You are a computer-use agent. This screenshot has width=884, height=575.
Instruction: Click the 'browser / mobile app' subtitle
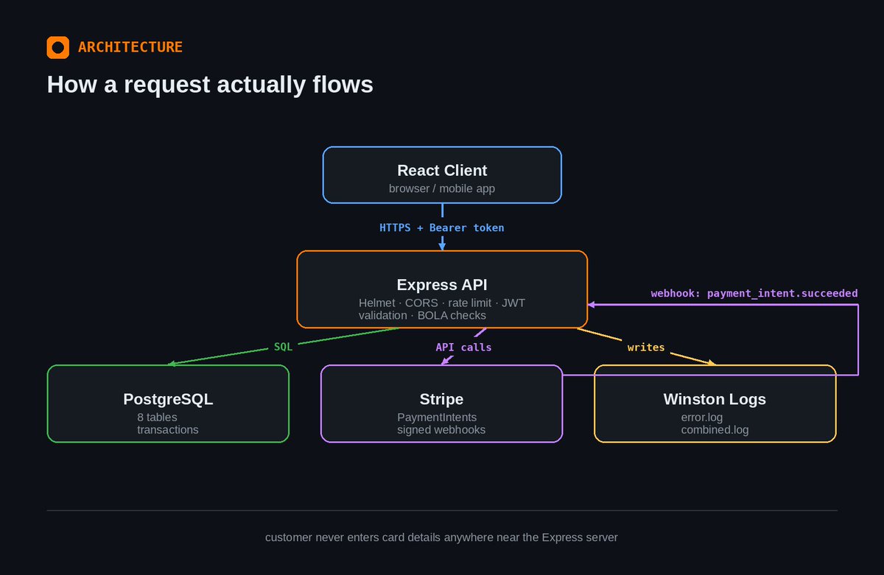pyautogui.click(x=442, y=188)
